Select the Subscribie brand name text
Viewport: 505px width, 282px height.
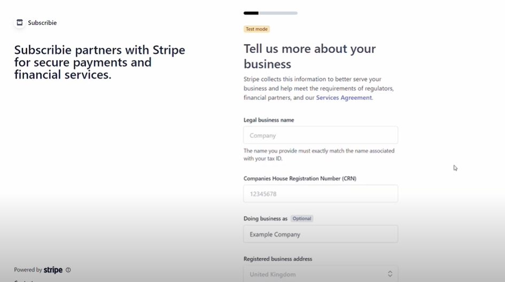[42, 22]
